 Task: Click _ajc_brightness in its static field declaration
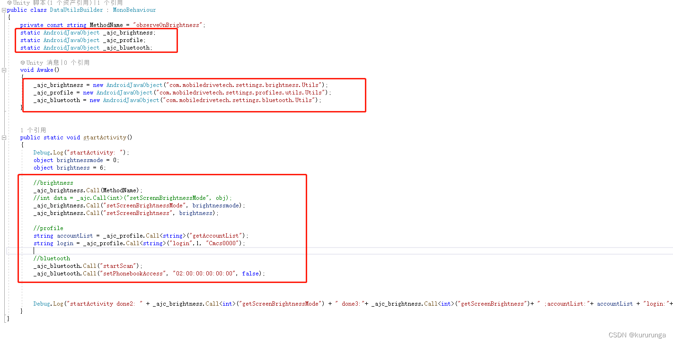coord(128,33)
